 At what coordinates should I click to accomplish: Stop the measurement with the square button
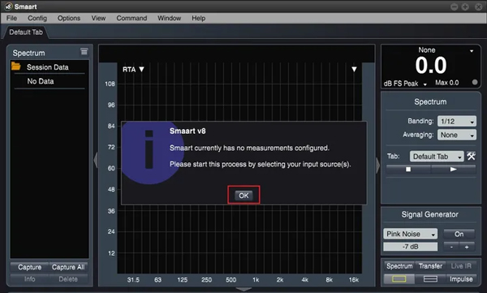[408, 170]
